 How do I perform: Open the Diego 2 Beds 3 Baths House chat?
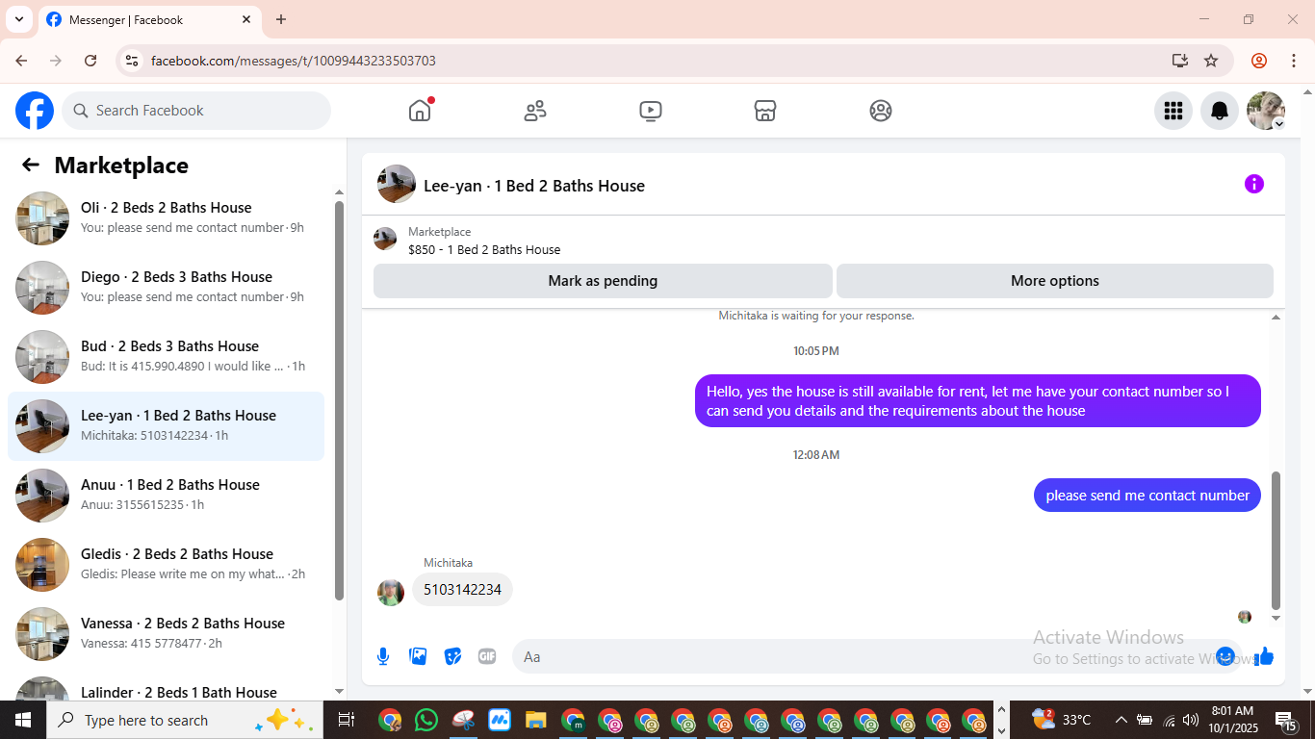[166, 288]
